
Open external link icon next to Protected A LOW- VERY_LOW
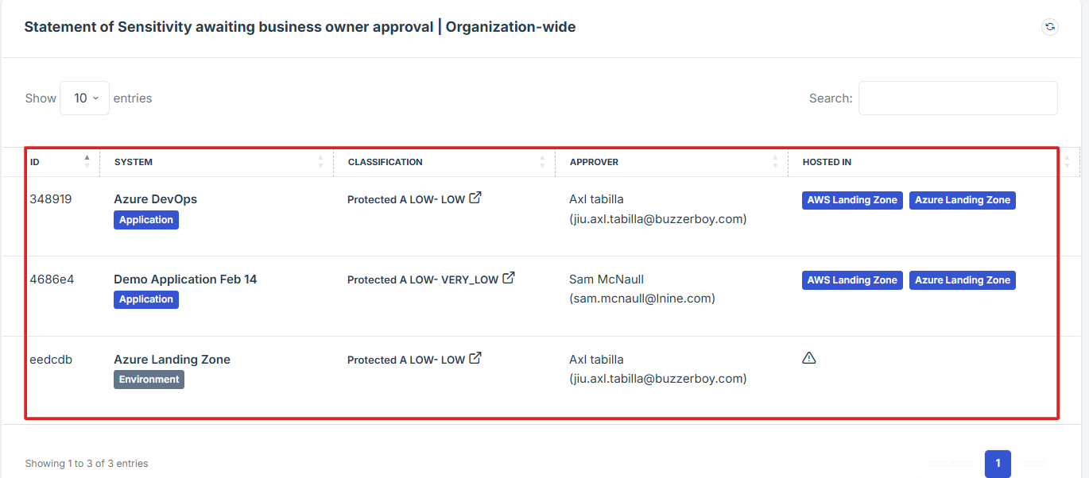509,278
